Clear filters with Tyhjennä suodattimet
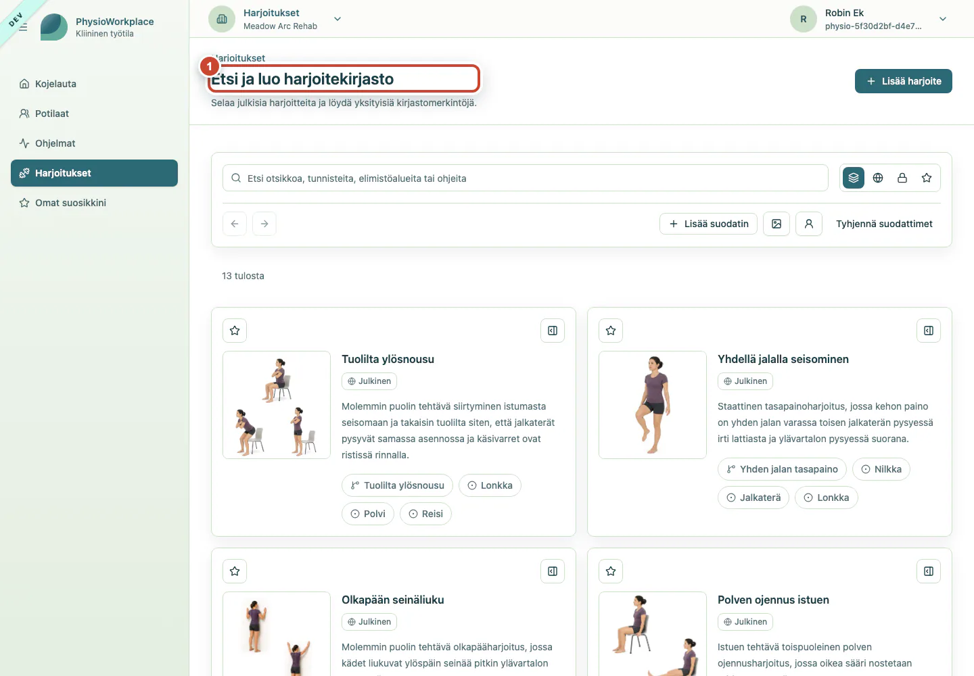The width and height of the screenshot is (974, 676). 884,224
